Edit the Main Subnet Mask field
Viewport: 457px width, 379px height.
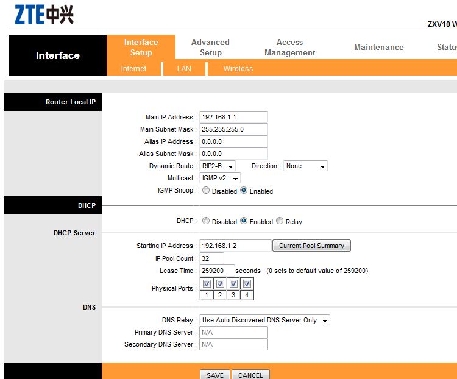pyautogui.click(x=233, y=129)
